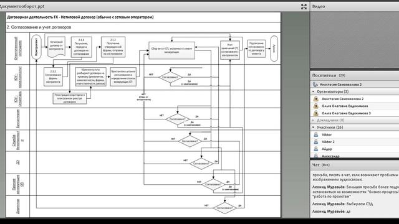
Task: Click the 'Проставление штампа согласования' box
Action: [123, 77]
